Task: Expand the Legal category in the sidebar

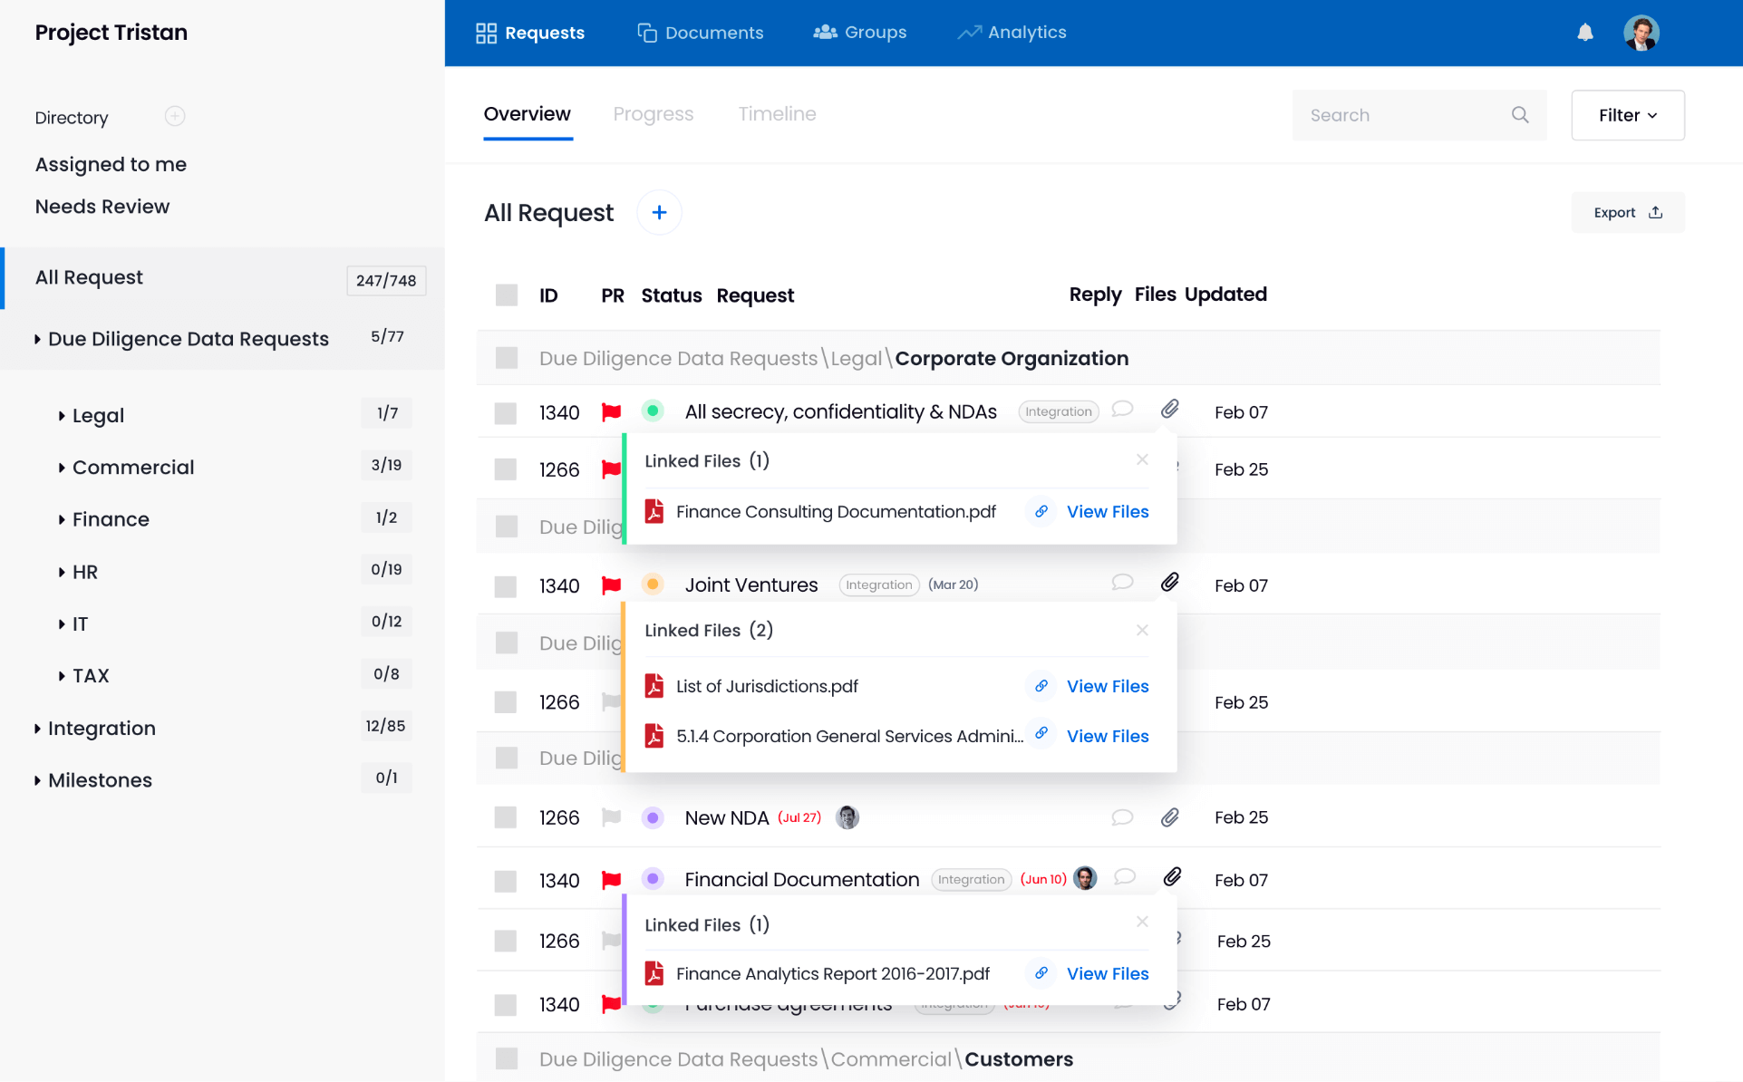Action: (x=62, y=415)
